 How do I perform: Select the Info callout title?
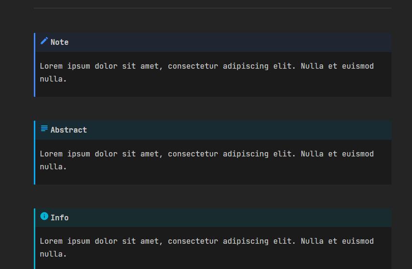tap(60, 218)
